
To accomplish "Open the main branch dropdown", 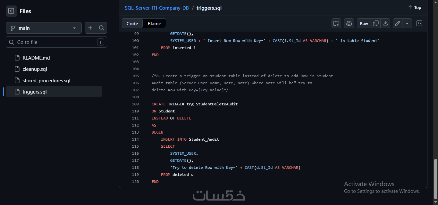I will 44,28.
